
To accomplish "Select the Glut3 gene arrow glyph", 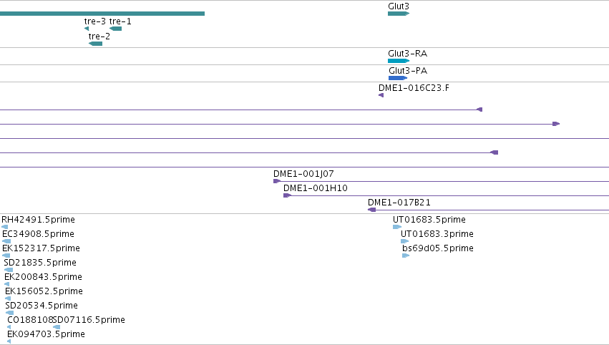I will pos(399,14).
